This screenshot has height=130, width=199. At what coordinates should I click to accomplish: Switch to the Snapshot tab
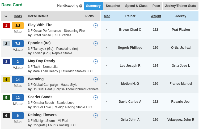(113, 6)
